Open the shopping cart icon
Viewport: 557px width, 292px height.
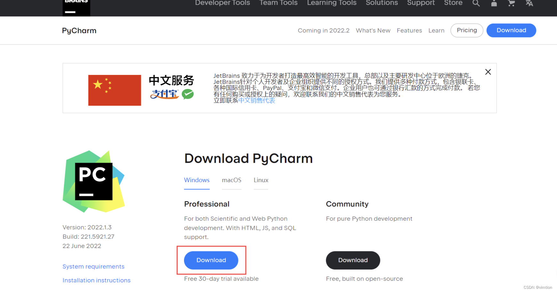click(x=512, y=3)
